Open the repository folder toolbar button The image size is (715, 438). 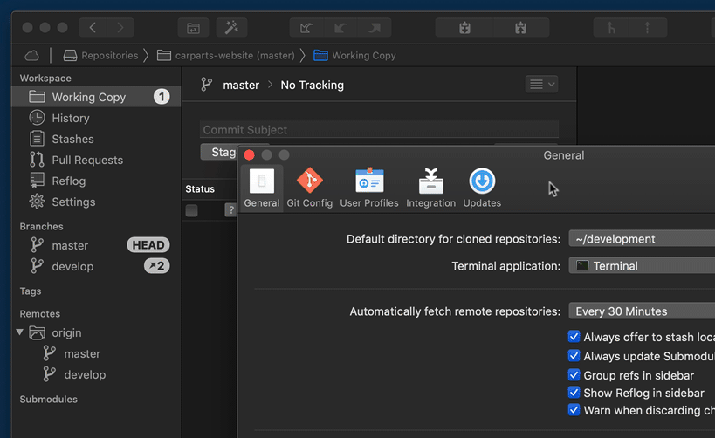pyautogui.click(x=193, y=28)
